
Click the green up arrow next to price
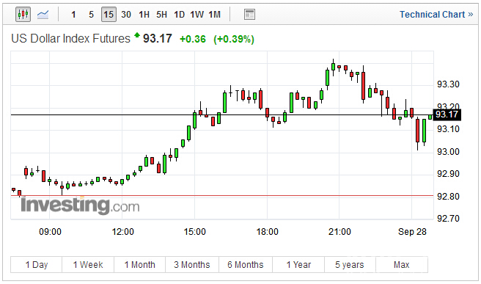137,35
